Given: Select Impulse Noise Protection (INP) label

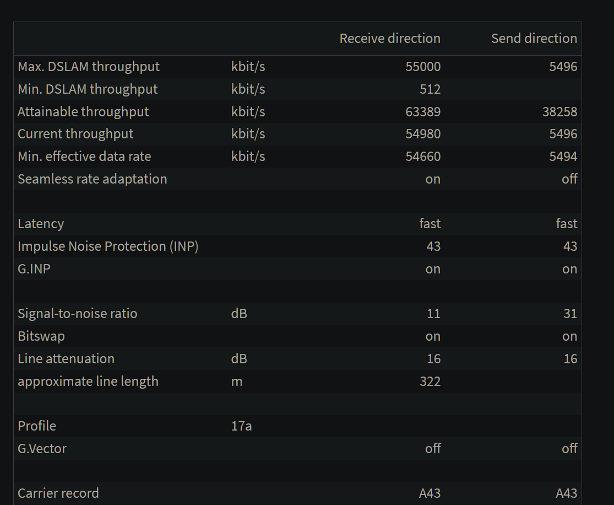Looking at the screenshot, I should [x=108, y=246].
